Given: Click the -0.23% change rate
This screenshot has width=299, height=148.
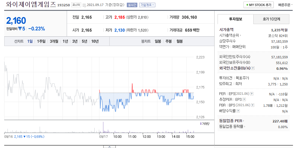Looking at the screenshot, I should tap(37, 29).
